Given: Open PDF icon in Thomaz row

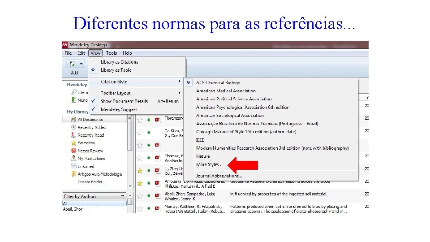Looking at the screenshot, I should (x=157, y=158).
